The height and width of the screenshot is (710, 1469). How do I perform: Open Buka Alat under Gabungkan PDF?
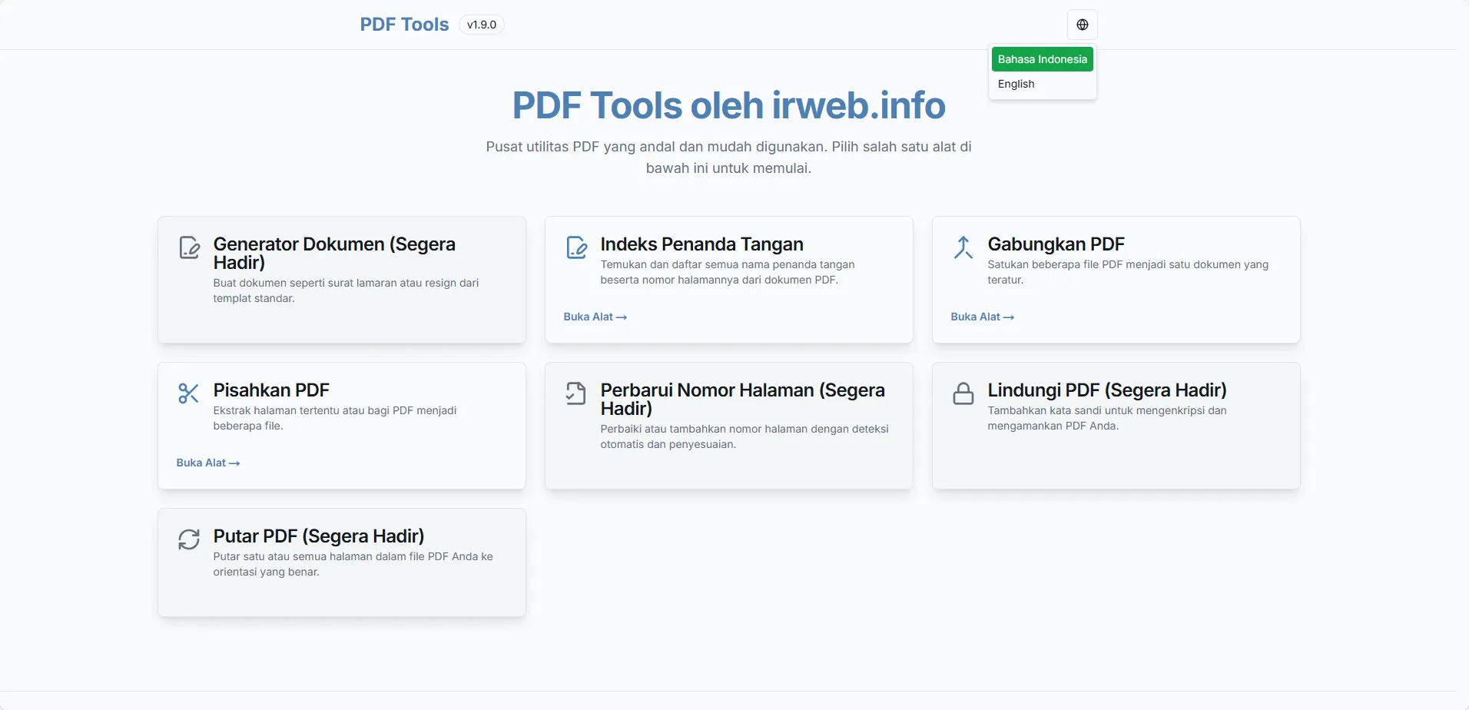point(982,316)
